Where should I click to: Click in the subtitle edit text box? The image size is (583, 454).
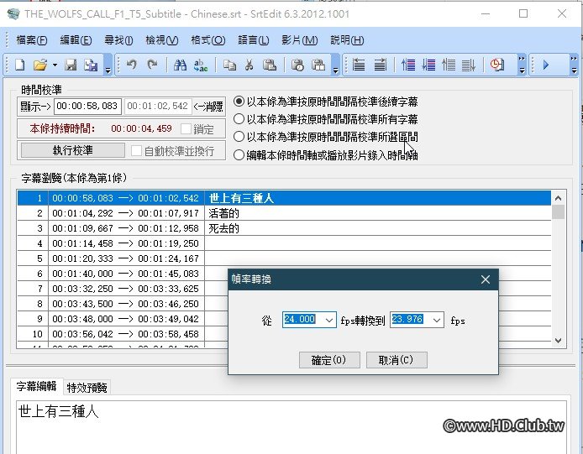click(x=291, y=427)
